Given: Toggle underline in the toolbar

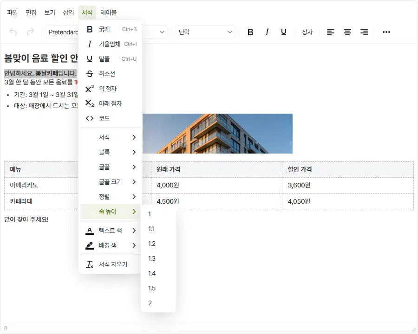Looking at the screenshot, I should pos(284,32).
